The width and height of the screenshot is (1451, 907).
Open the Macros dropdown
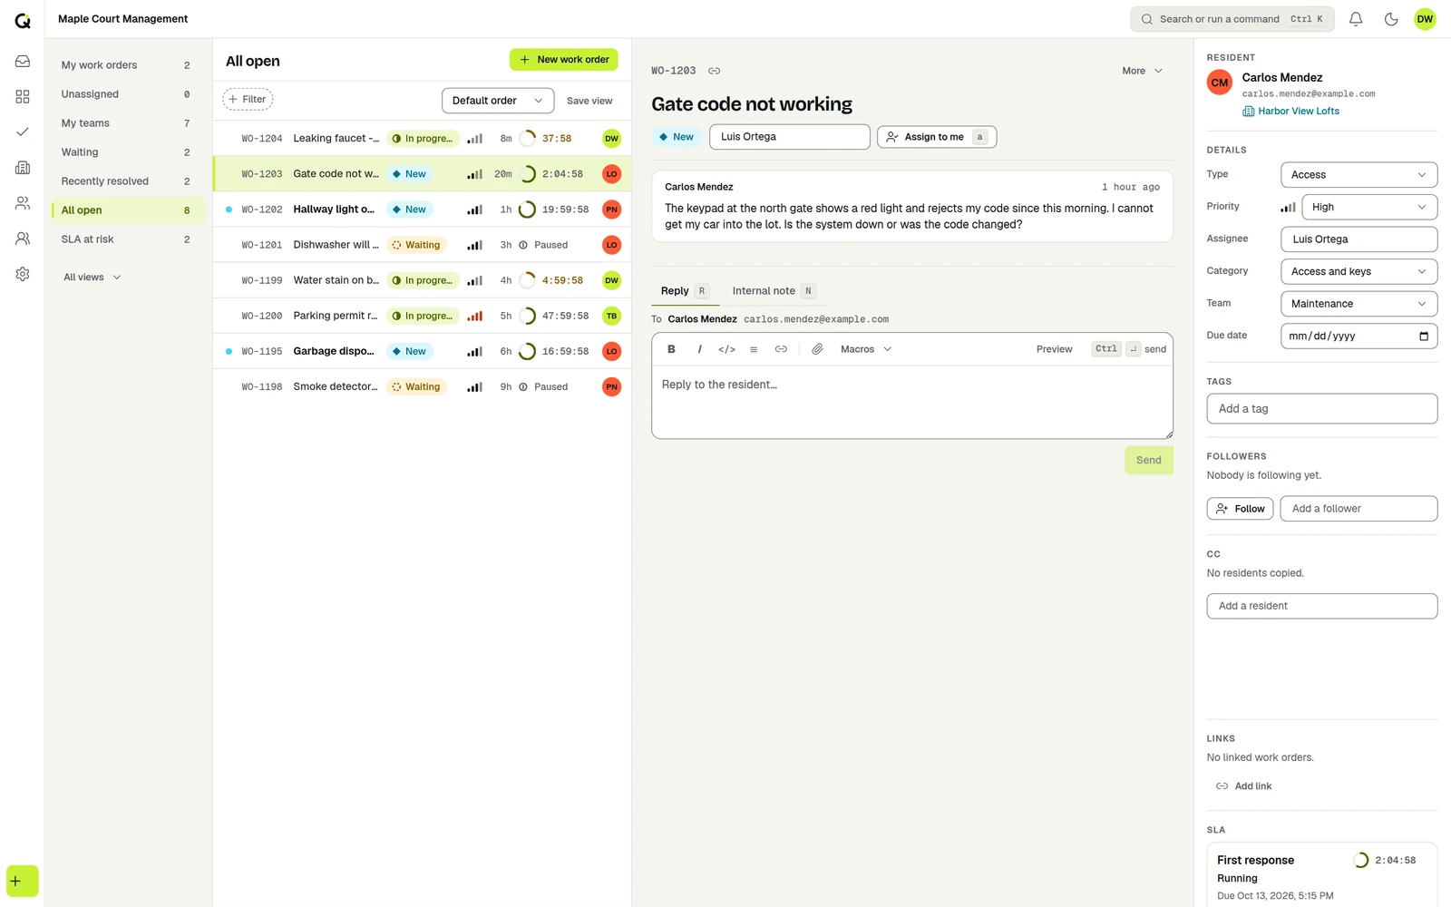(866, 349)
